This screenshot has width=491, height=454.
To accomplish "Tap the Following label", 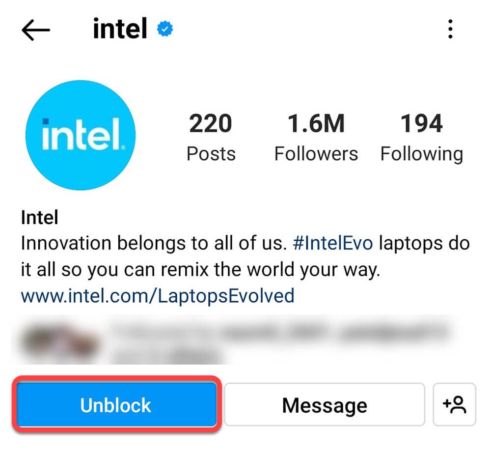I will coord(421,154).
